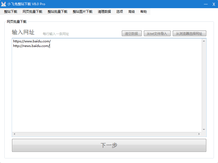Open the 整站下载 menu

[x=11, y=12]
